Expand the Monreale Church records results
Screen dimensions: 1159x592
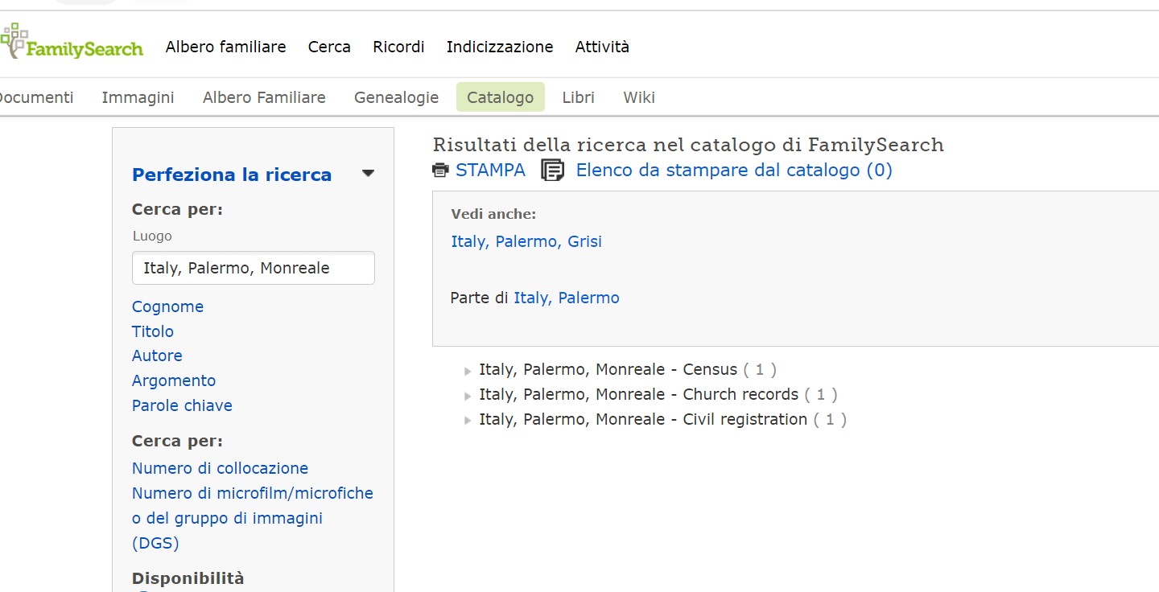click(468, 396)
